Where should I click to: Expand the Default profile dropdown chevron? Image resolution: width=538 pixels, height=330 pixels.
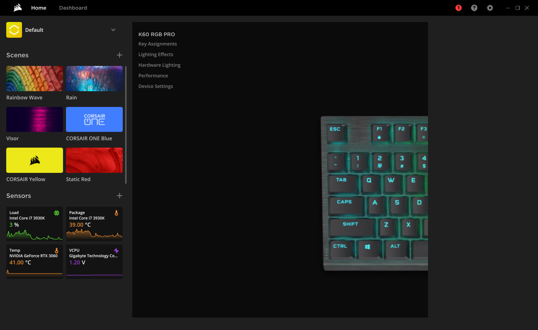pyautogui.click(x=113, y=30)
